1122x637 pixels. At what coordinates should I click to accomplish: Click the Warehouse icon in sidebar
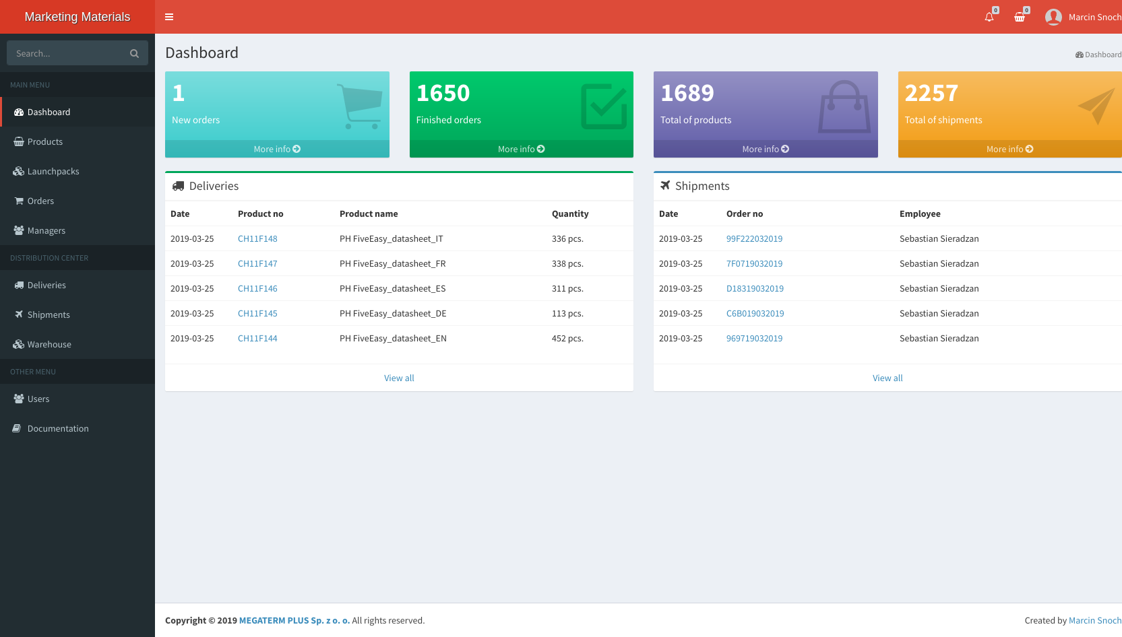point(18,344)
